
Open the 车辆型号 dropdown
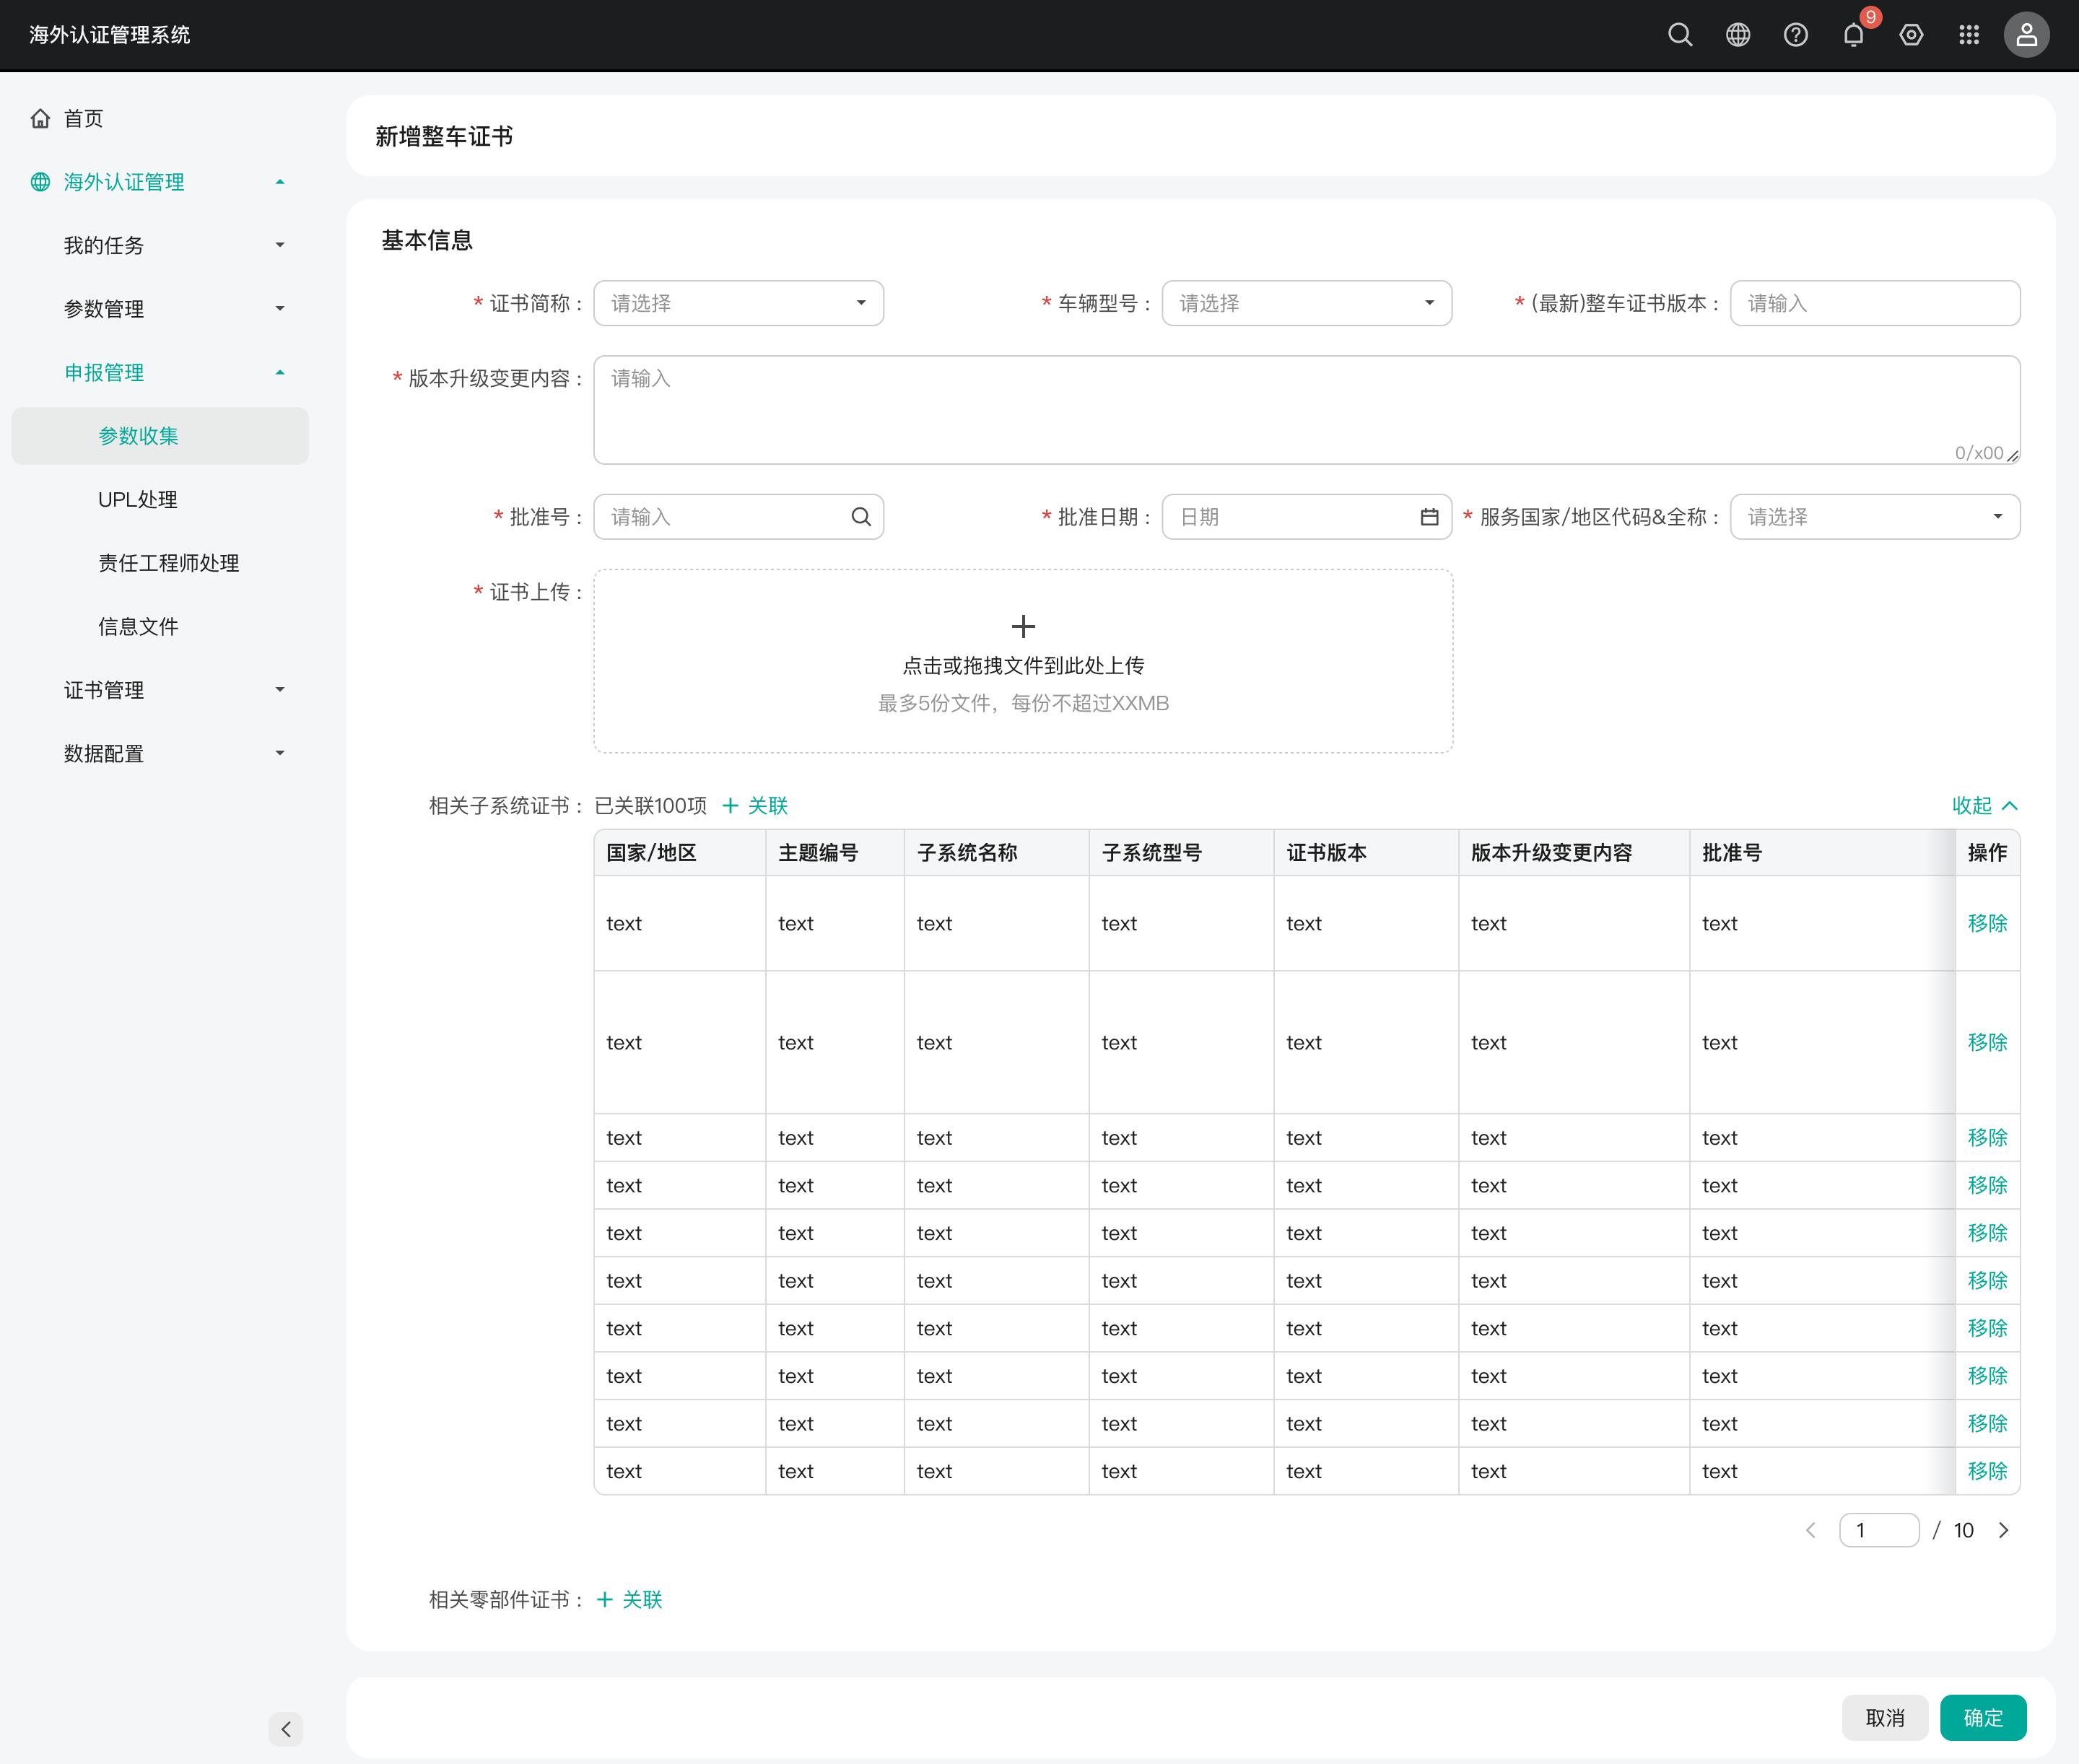pos(1307,303)
